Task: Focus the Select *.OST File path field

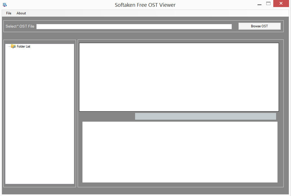Action: click(x=134, y=26)
